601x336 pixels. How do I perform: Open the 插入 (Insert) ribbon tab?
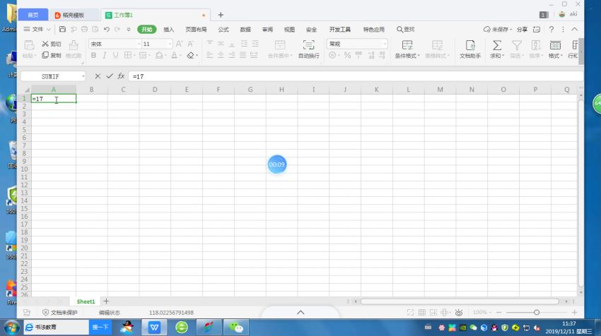pos(169,30)
